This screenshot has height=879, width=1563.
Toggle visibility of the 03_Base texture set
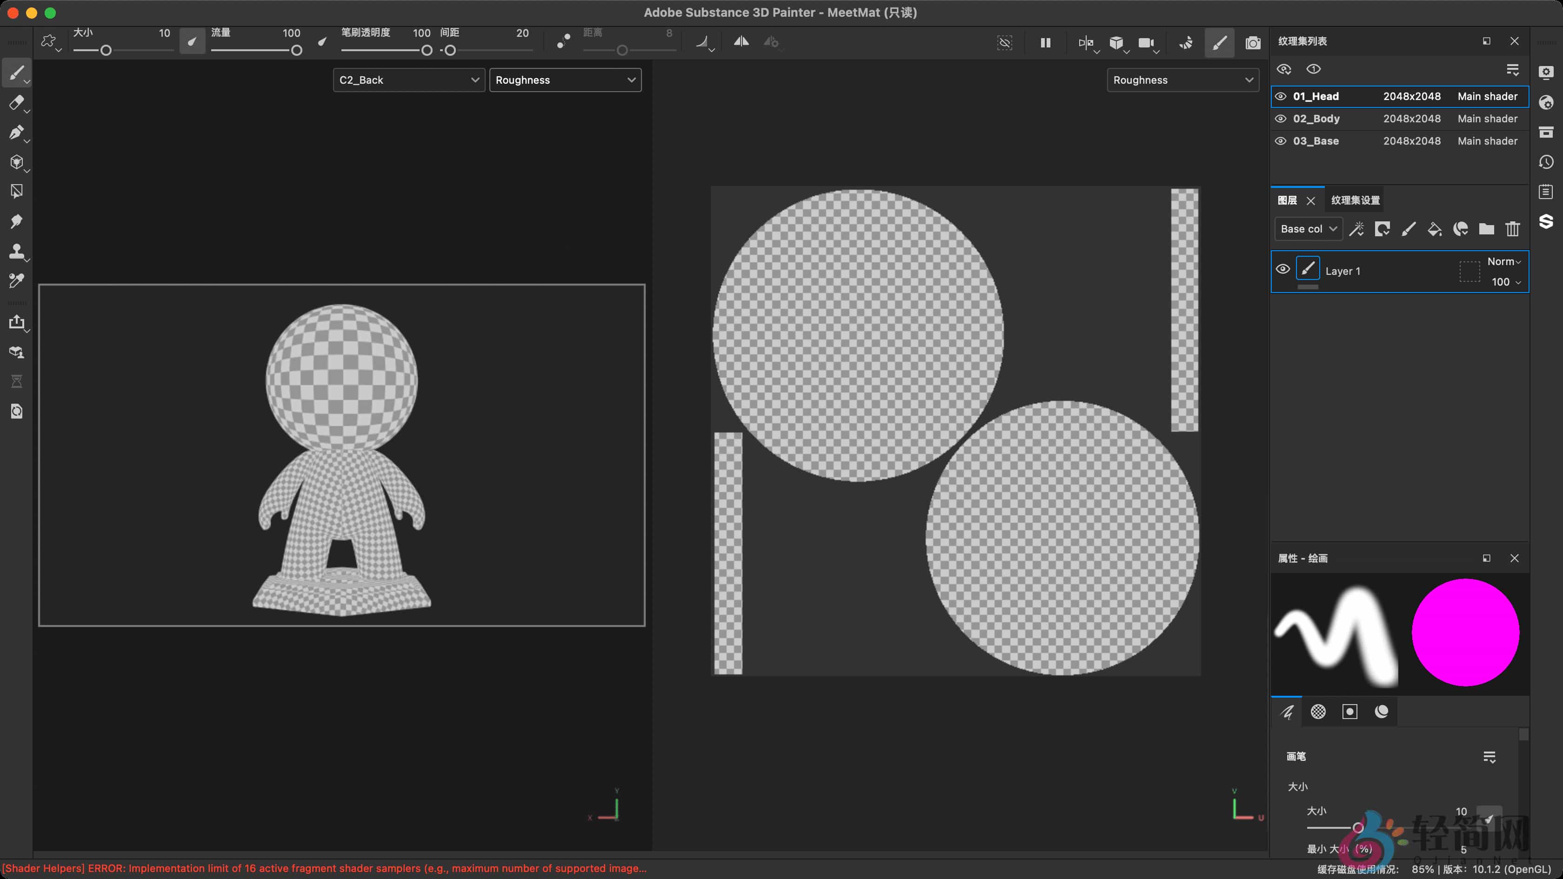(1281, 141)
